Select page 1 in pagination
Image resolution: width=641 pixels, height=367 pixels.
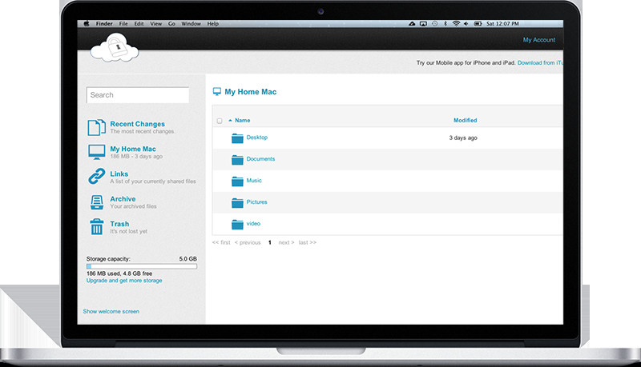point(270,242)
